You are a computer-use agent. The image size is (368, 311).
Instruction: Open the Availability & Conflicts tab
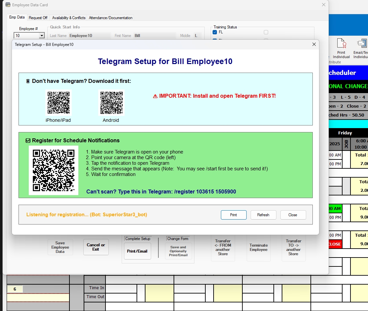pos(69,18)
